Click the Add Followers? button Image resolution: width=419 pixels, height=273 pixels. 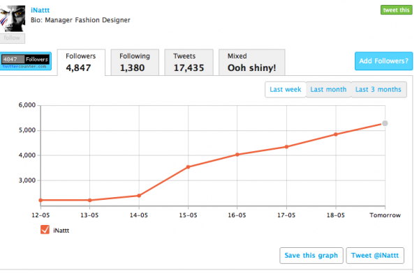pyautogui.click(x=383, y=61)
